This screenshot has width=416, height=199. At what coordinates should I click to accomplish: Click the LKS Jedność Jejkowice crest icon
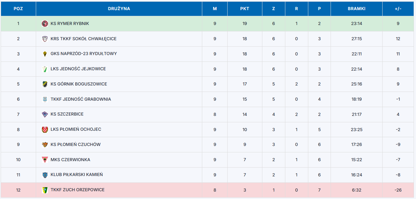[45, 69]
